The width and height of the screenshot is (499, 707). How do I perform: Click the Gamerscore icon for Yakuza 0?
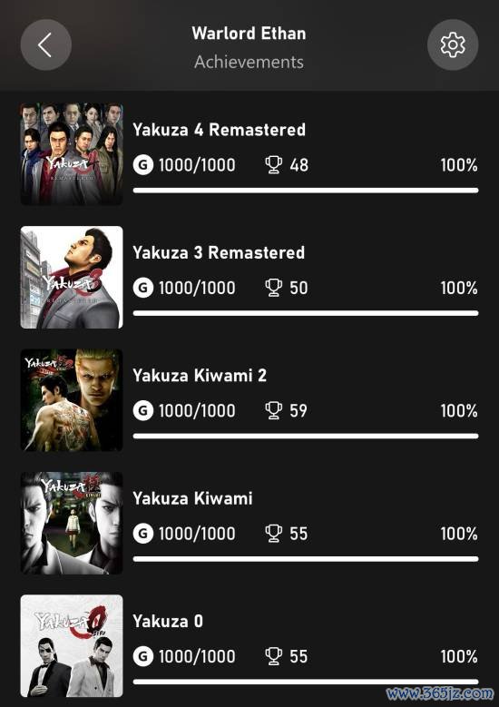[x=142, y=656]
